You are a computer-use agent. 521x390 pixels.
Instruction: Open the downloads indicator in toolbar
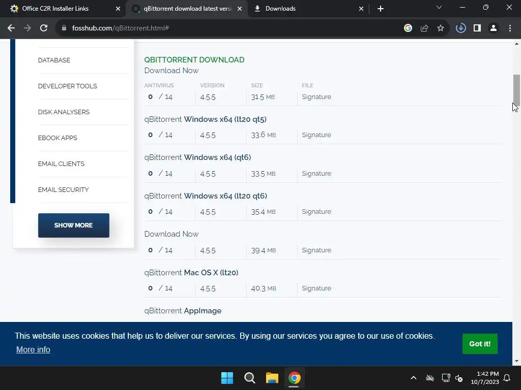pos(461,28)
